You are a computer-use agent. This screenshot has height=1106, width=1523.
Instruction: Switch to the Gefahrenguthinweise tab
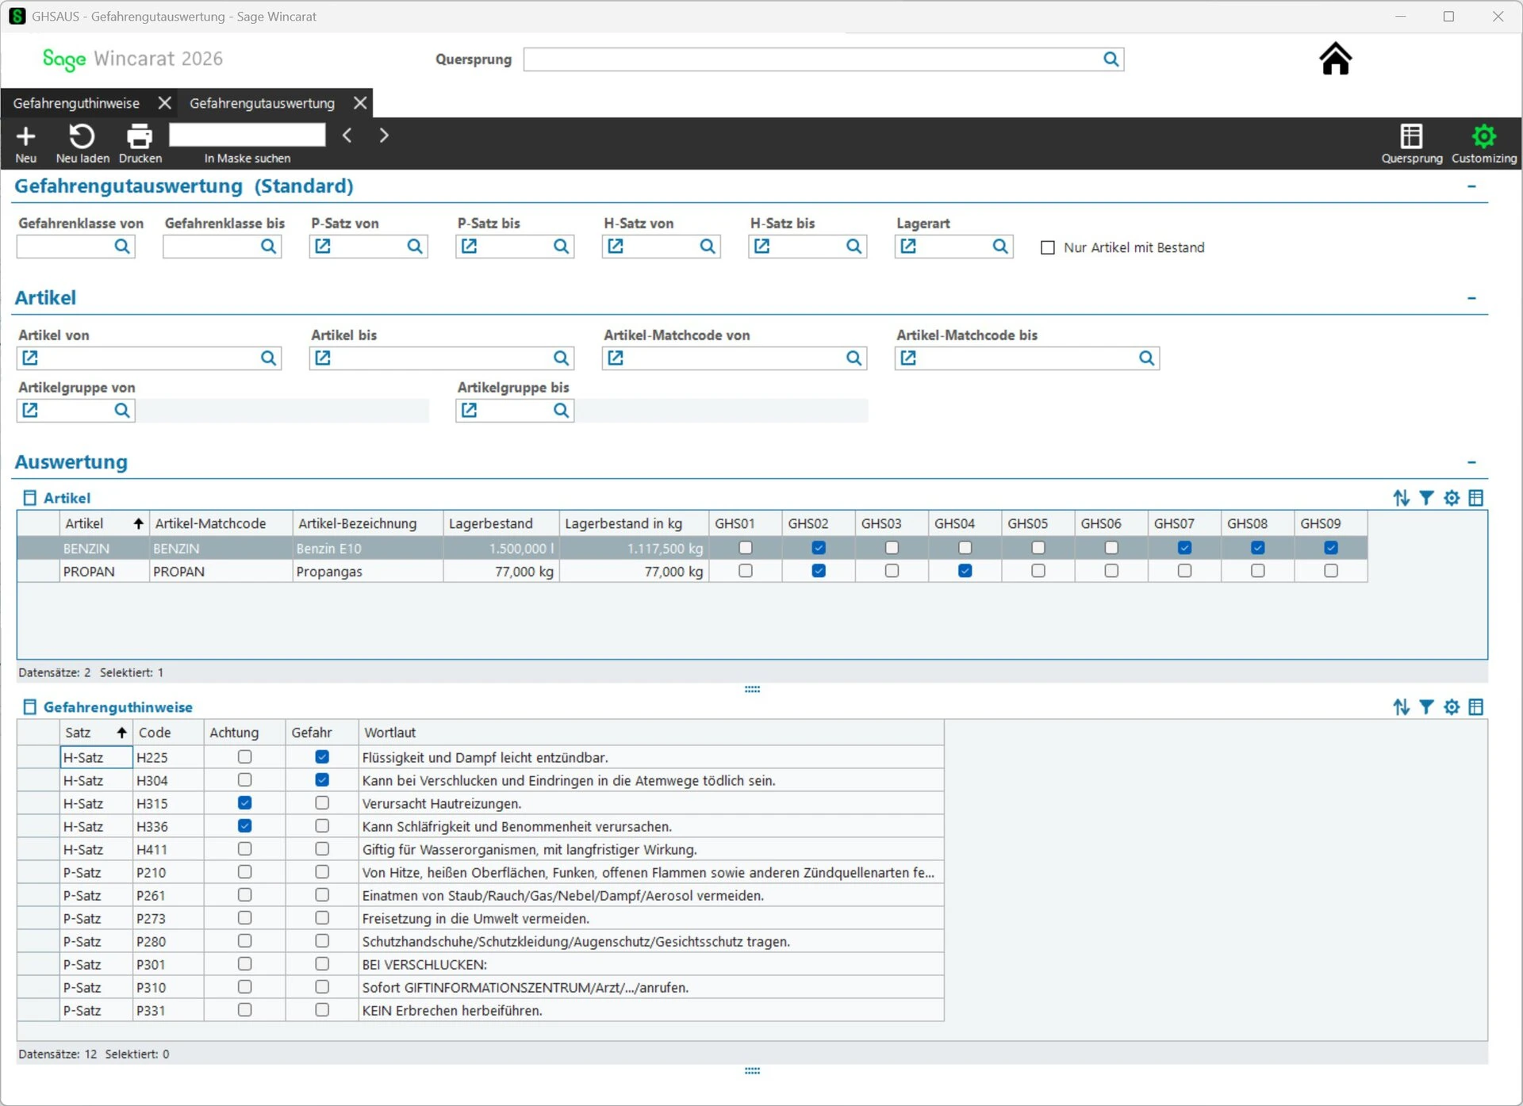click(76, 103)
